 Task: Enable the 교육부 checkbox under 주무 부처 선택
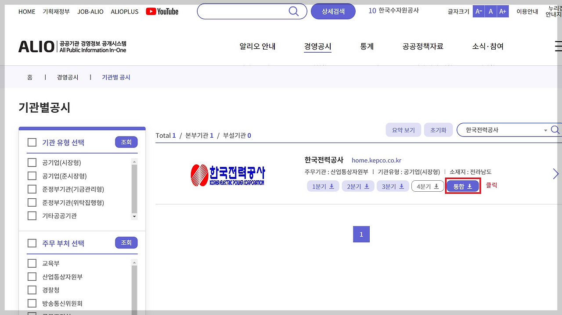click(x=32, y=263)
